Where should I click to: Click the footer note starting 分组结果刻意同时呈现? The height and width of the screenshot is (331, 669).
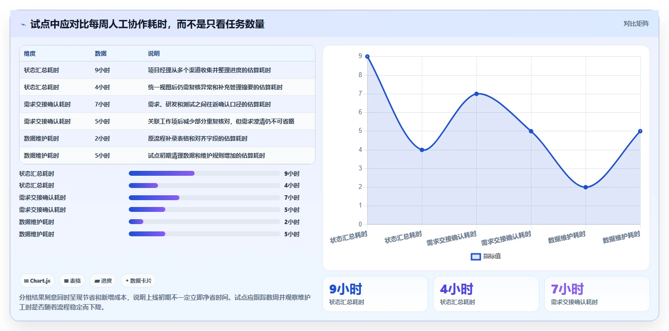coord(165,302)
